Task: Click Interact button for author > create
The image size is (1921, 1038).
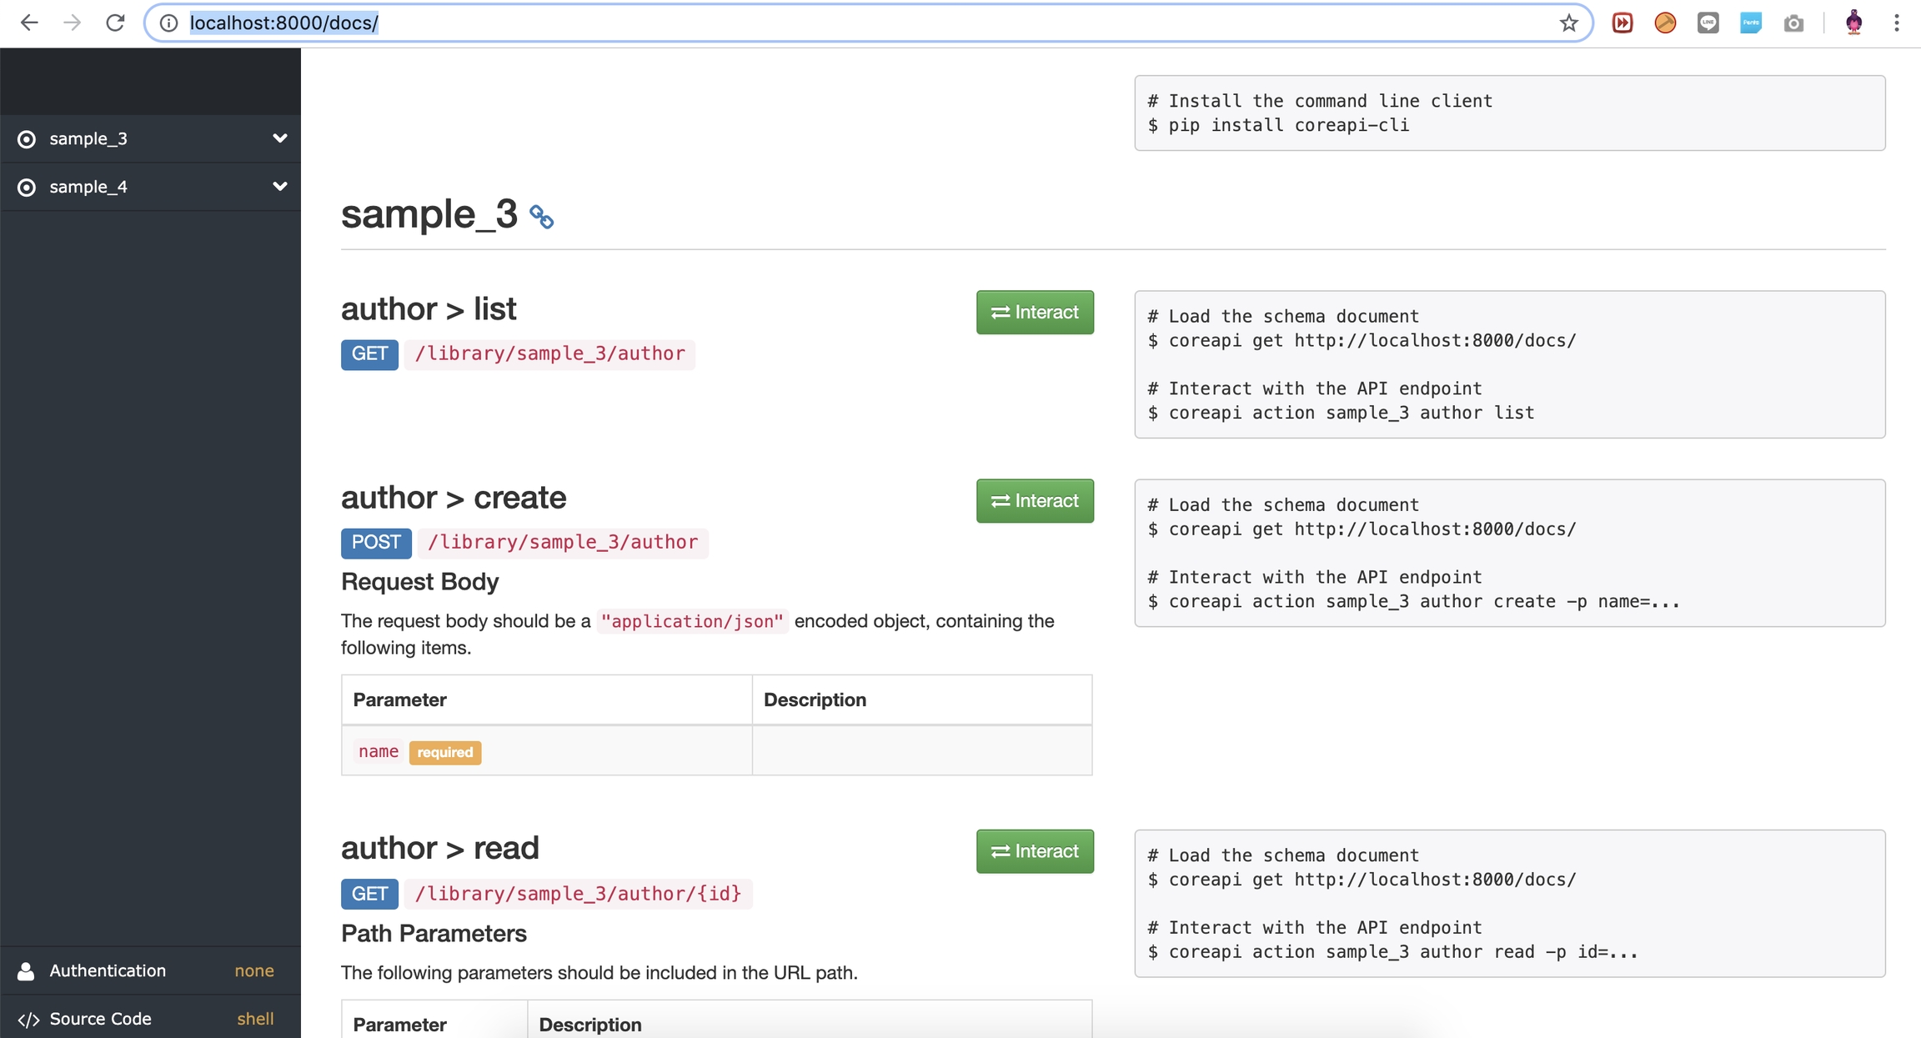Action: point(1034,501)
